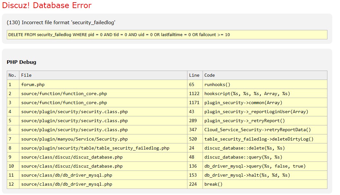Click the "forum.php" file cell

pyautogui.click(x=103, y=84)
